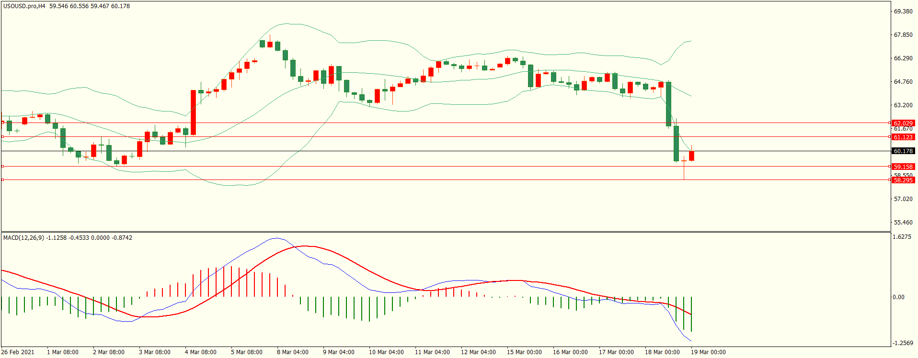Click the latest red candle at chart's right
This screenshot has width=918, height=358.
coord(691,156)
